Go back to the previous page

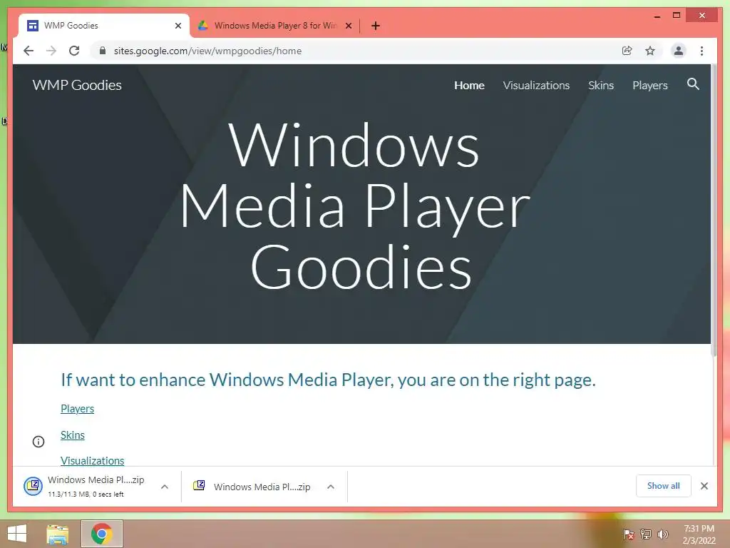(x=29, y=51)
